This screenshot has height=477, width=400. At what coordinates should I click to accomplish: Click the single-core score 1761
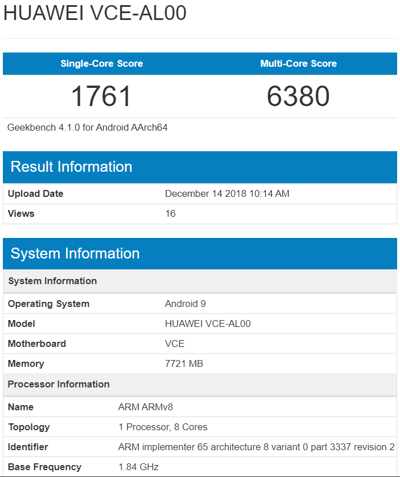[101, 96]
